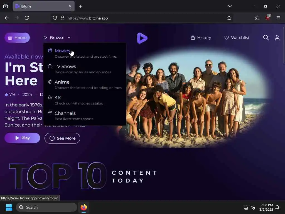Open the user profile icon
This screenshot has height=214, width=285.
click(277, 38)
